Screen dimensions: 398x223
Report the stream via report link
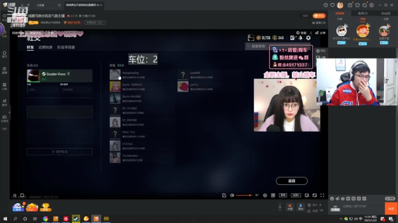tap(301, 33)
